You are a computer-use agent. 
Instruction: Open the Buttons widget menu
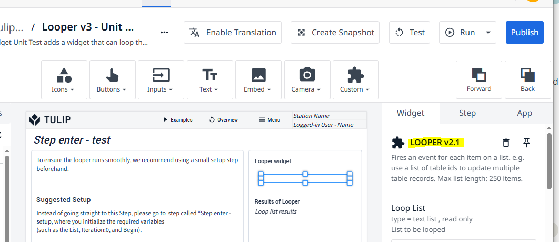(x=113, y=79)
